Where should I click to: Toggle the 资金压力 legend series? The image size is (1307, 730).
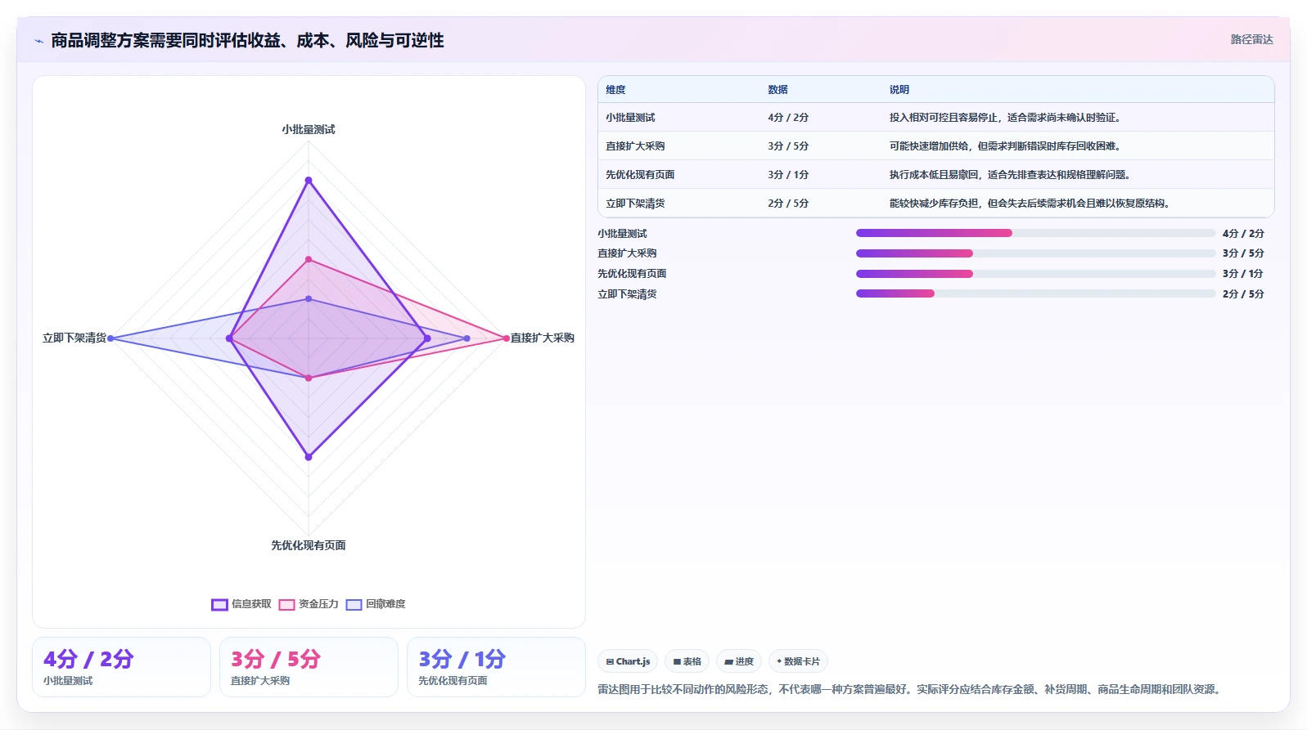point(309,604)
